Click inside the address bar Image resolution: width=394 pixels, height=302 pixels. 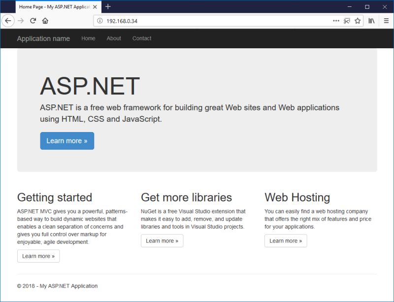pyautogui.click(x=197, y=21)
